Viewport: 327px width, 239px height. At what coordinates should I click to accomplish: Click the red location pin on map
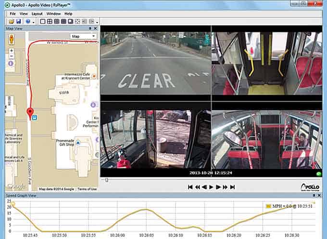tap(31, 113)
